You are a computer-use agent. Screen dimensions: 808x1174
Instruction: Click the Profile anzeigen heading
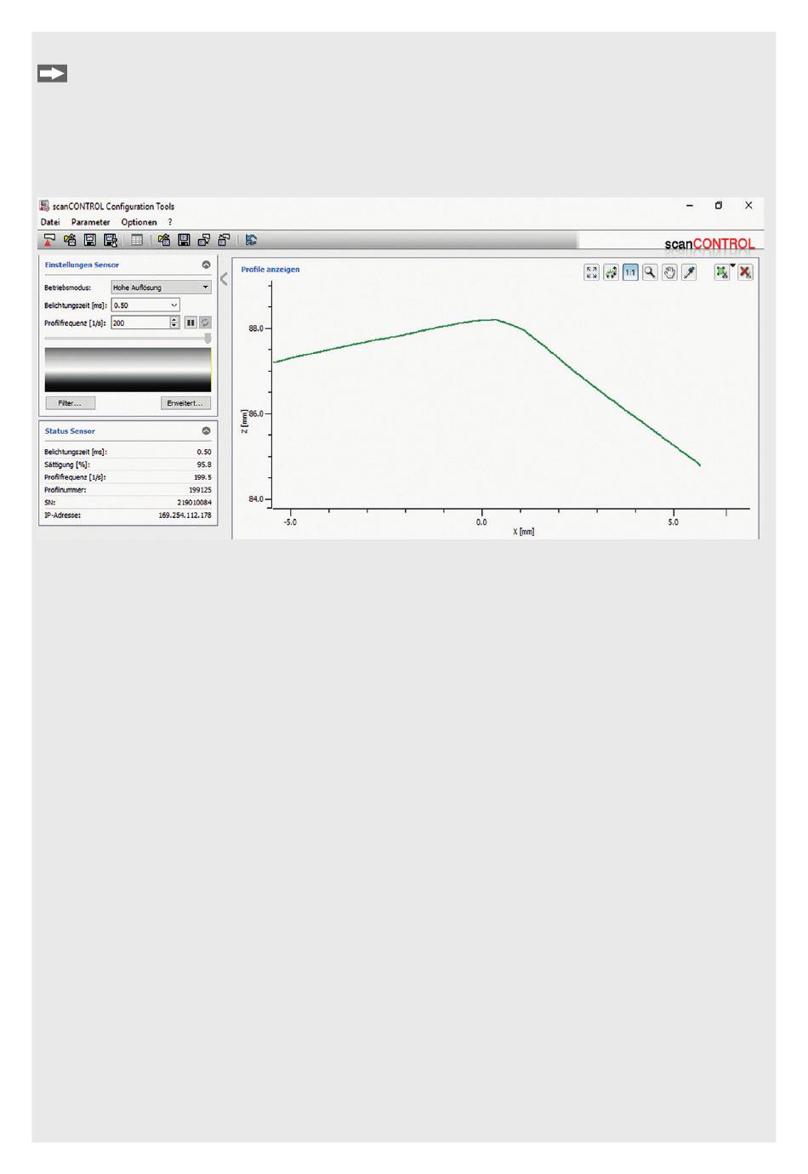click(270, 270)
